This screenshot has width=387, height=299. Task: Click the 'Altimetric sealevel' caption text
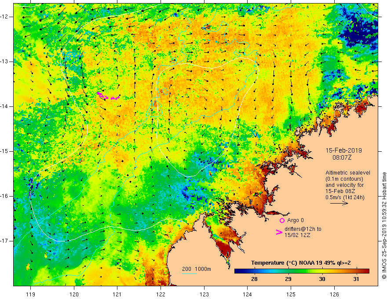[348, 173]
